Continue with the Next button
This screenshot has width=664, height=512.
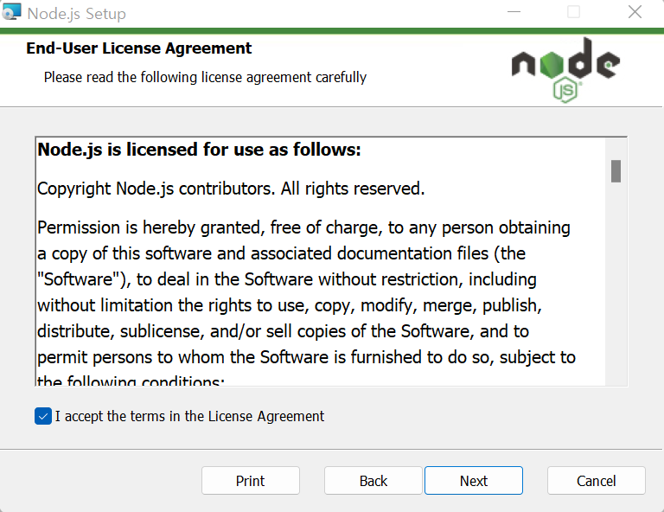coord(474,481)
